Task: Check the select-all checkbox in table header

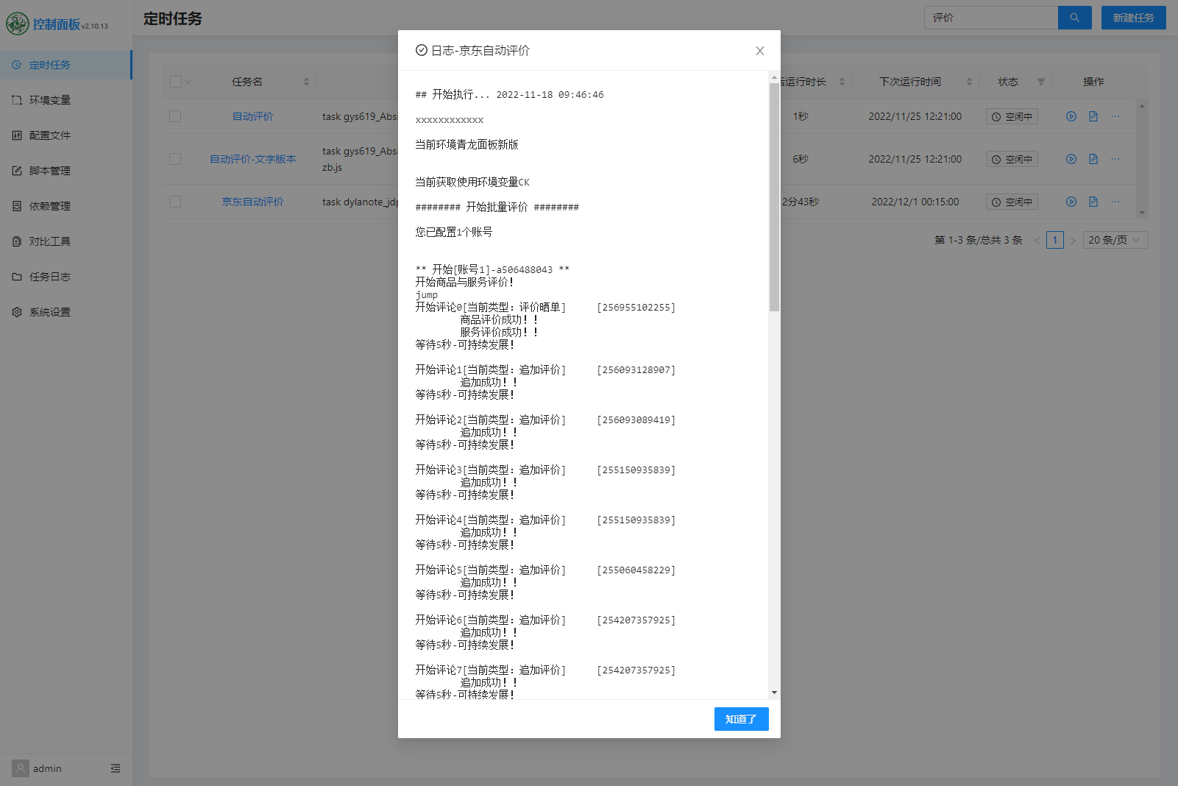Action: [175, 81]
